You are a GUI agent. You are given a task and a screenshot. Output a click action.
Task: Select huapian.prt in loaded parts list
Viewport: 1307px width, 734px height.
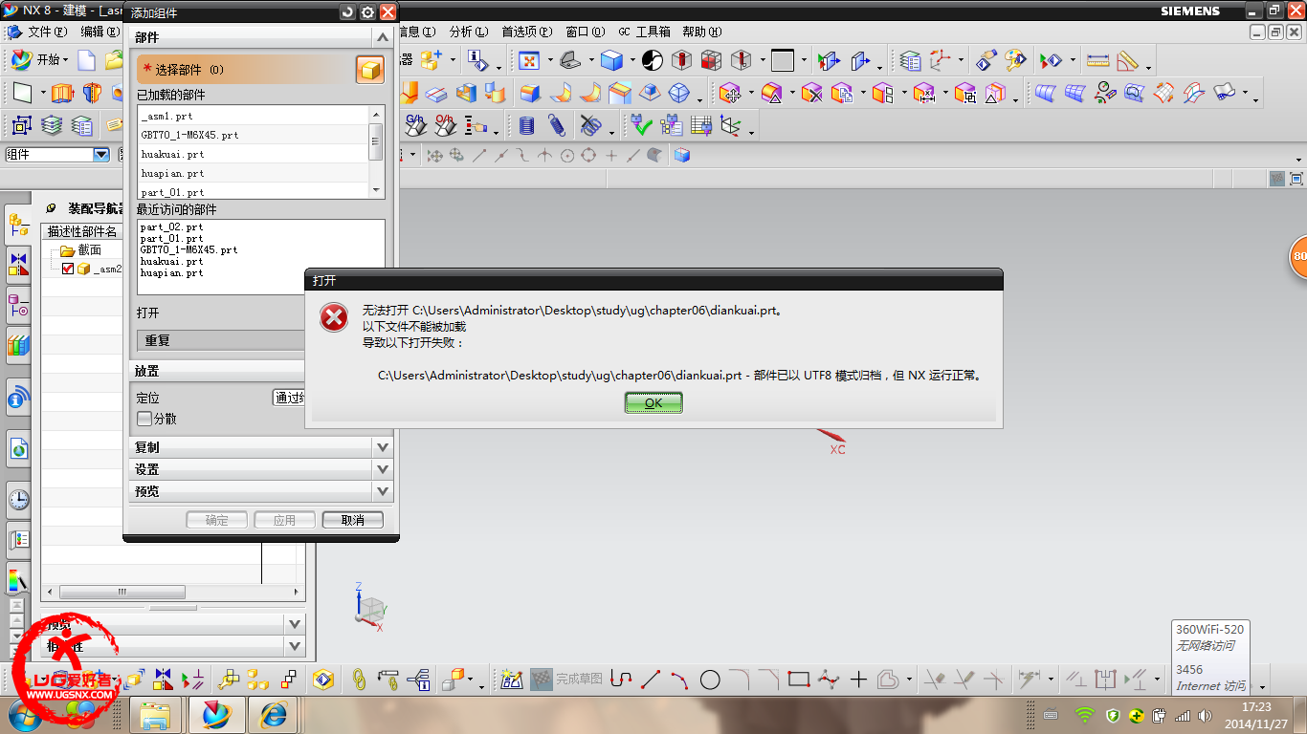coord(253,173)
